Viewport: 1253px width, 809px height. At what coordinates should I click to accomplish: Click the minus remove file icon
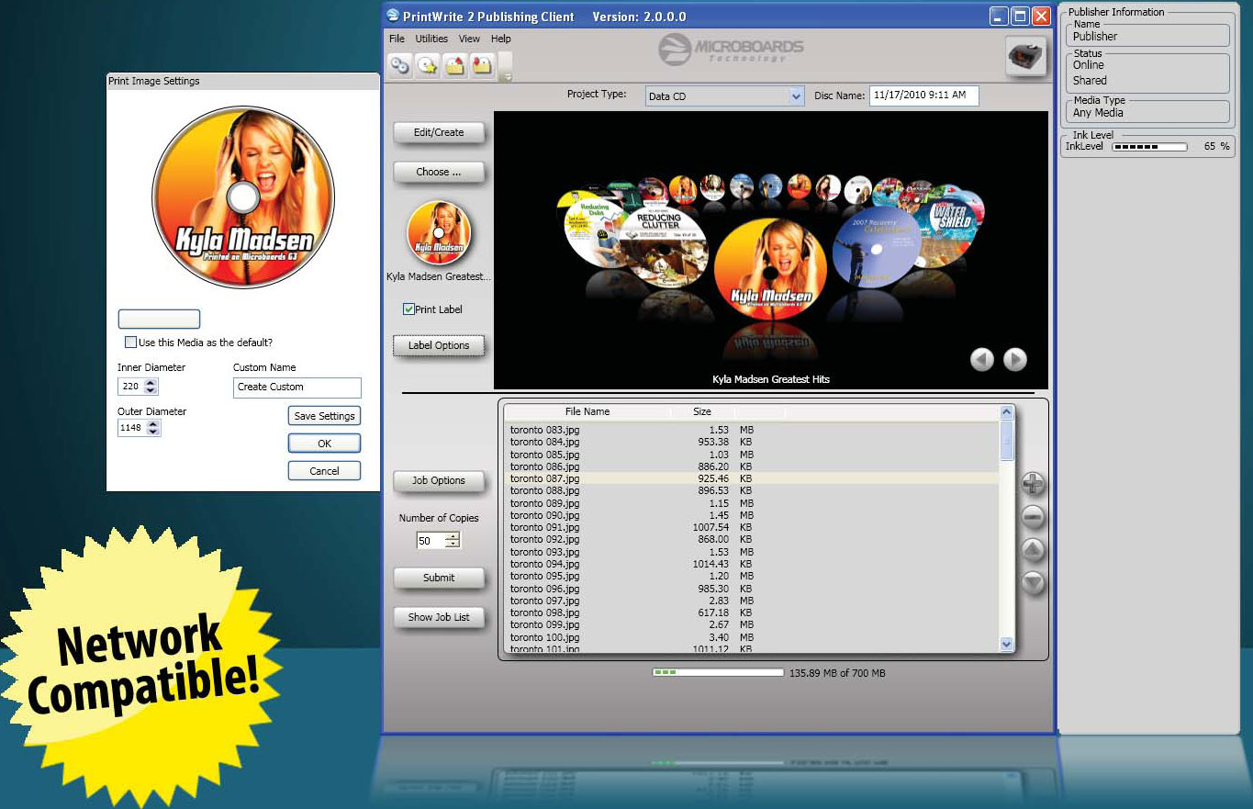click(x=1033, y=517)
